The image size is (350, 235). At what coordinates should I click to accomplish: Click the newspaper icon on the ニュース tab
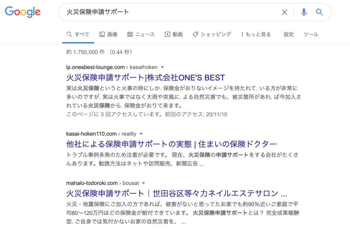pos(130,34)
